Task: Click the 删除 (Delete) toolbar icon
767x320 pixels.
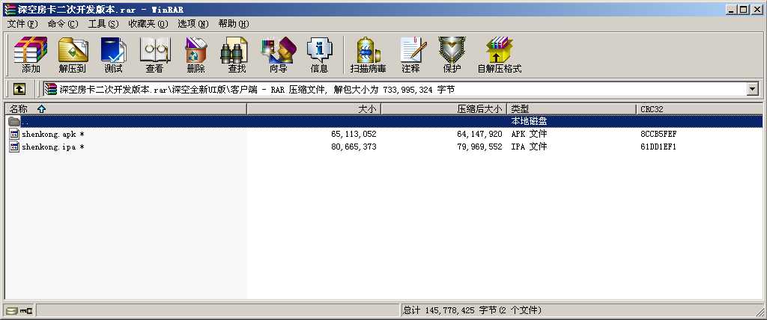Action: (x=195, y=55)
